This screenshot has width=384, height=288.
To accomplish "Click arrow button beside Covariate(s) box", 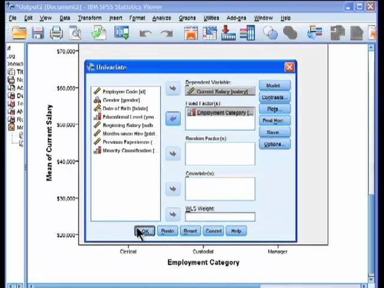I will [173, 189].
